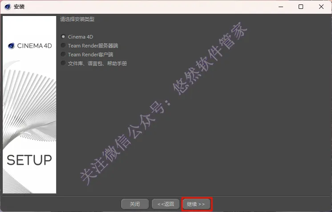Go back with <<返回 button
The image size is (332, 212).
(166, 204)
